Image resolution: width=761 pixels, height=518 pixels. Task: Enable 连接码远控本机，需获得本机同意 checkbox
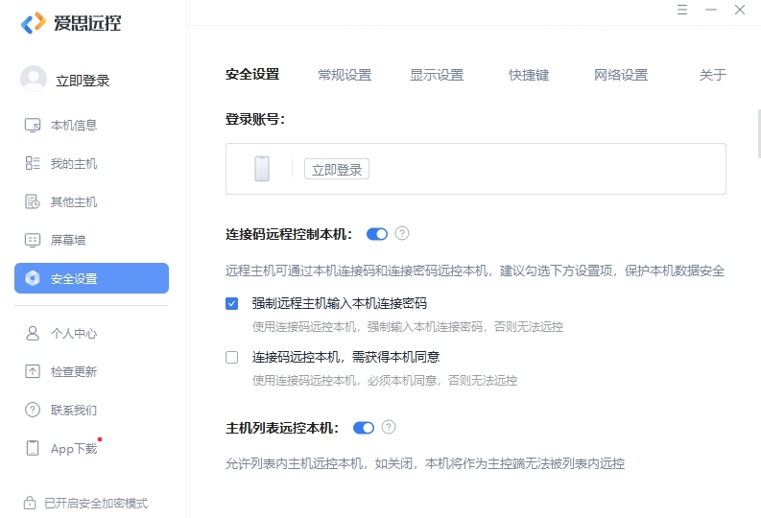(231, 357)
